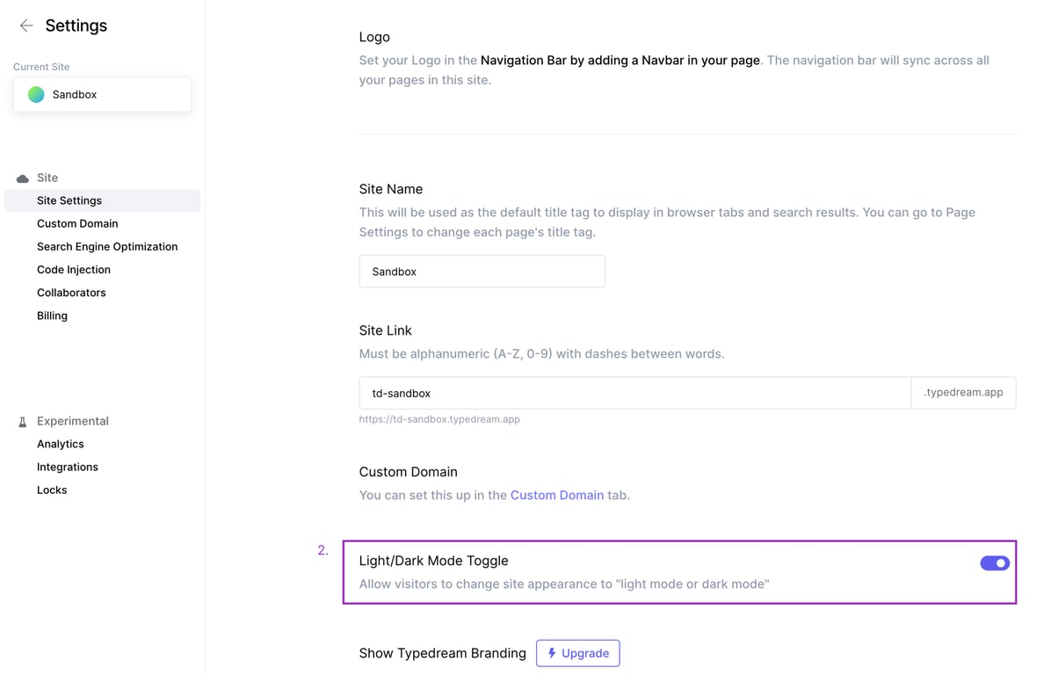This screenshot has width=1051, height=675.
Task: Click the back arrow next to Settings
Action: 26,26
